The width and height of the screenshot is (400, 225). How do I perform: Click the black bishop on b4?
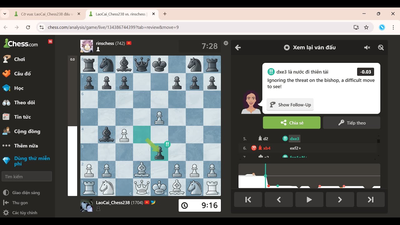click(107, 135)
